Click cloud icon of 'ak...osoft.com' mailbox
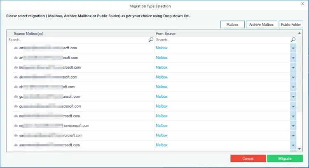The image size is (309, 168). click(x=16, y=77)
